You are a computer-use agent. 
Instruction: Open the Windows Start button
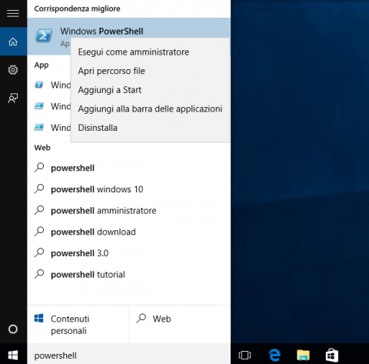[13, 356]
